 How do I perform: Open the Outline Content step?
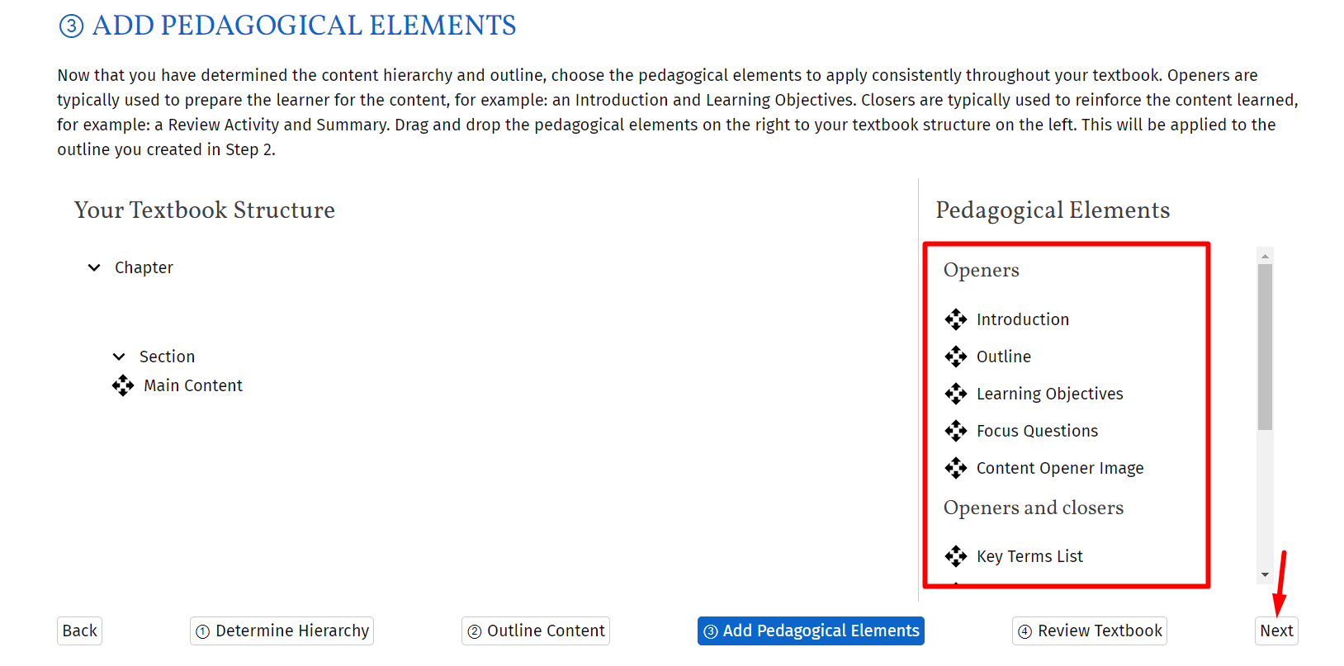(x=536, y=631)
